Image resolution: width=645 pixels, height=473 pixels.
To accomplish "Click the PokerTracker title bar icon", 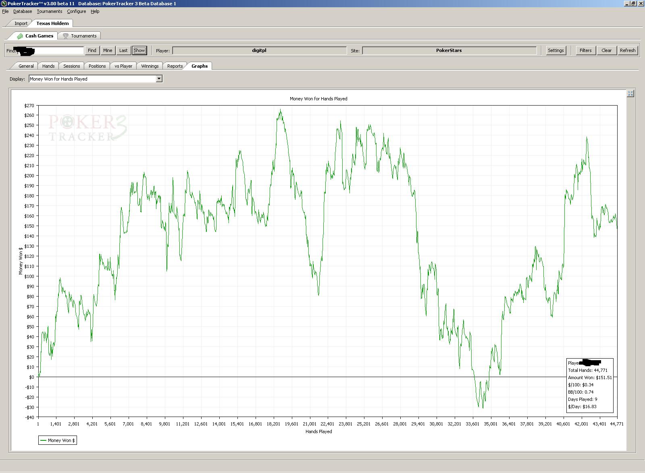I will click(x=4, y=3).
